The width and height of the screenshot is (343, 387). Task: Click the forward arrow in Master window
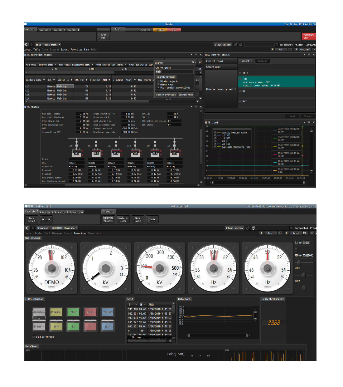[x=31, y=45]
